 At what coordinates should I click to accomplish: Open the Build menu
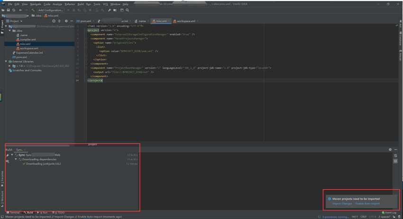pyautogui.click(x=81, y=4)
